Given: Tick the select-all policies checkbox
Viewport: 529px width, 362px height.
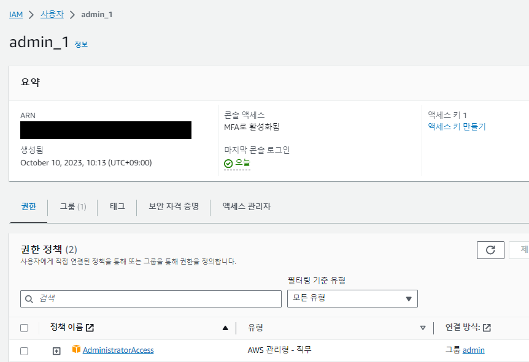Looking at the screenshot, I should click(25, 328).
